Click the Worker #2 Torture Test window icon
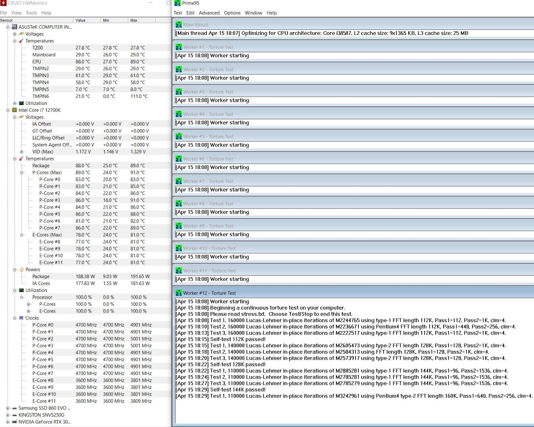534x427 pixels. pos(178,69)
